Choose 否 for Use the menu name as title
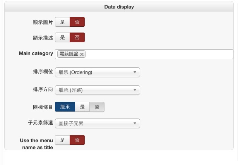The width and height of the screenshot is (238, 165). pyautogui.click(x=77, y=140)
